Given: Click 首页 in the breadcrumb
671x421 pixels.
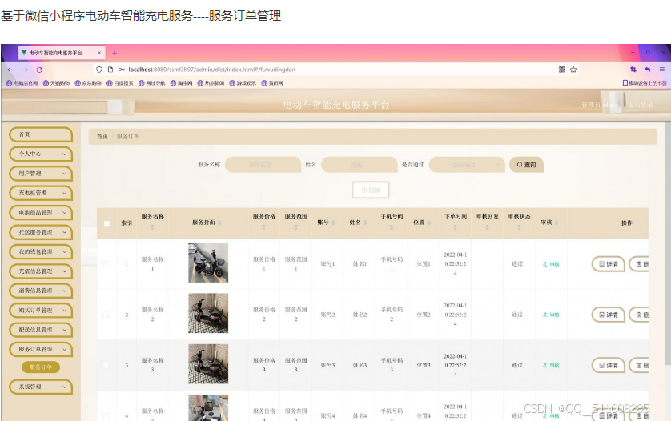Looking at the screenshot, I should 102,137.
